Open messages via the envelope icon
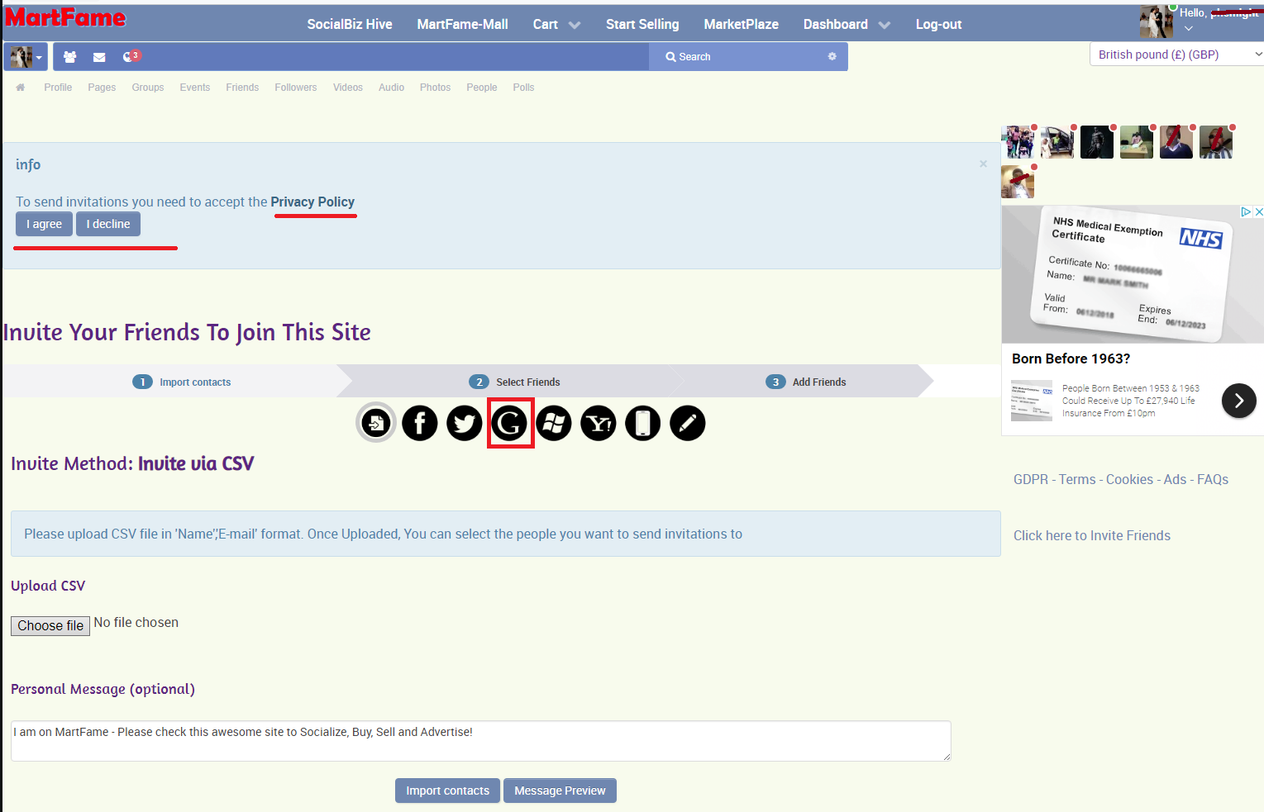1264x812 pixels. pyautogui.click(x=98, y=56)
